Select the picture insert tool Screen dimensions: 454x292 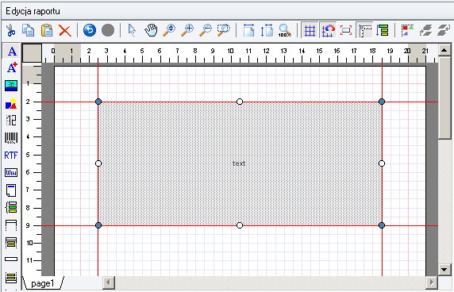click(x=11, y=86)
